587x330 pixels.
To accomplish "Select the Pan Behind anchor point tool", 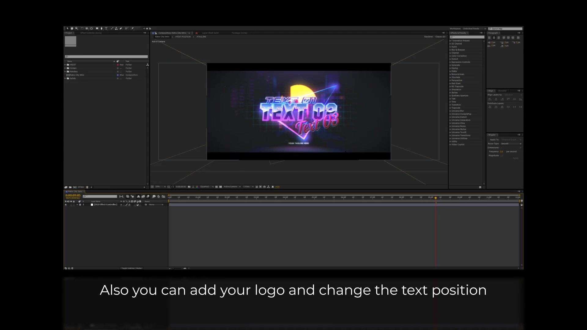I will coord(91,28).
